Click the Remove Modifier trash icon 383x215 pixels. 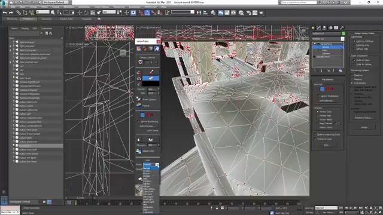click(333, 70)
